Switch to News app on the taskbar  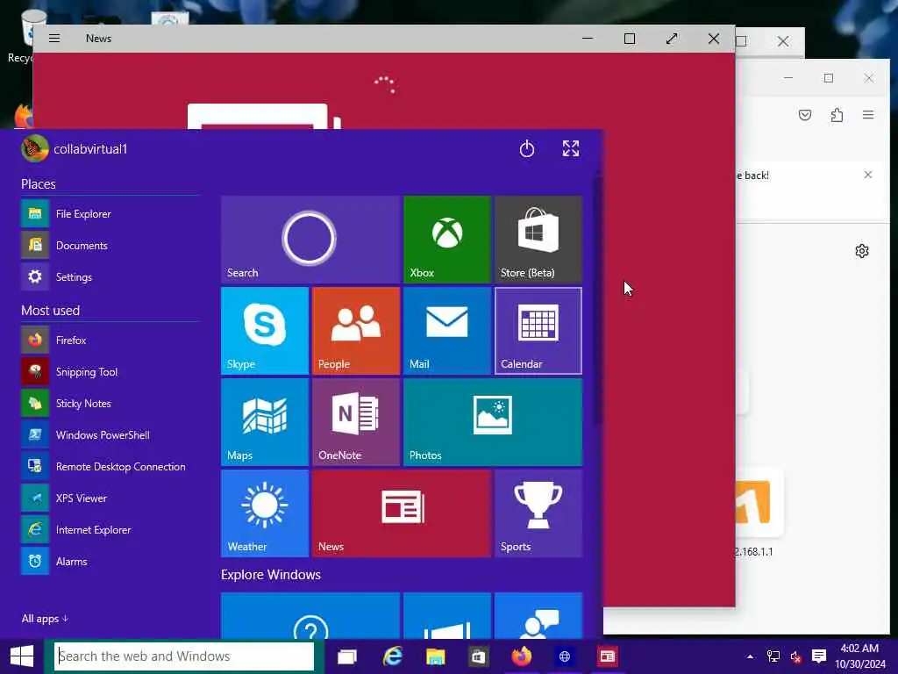pos(607,656)
